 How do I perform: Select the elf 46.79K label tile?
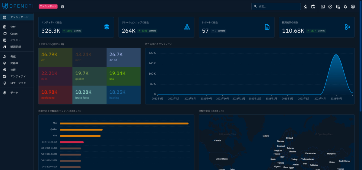(x=55, y=57)
